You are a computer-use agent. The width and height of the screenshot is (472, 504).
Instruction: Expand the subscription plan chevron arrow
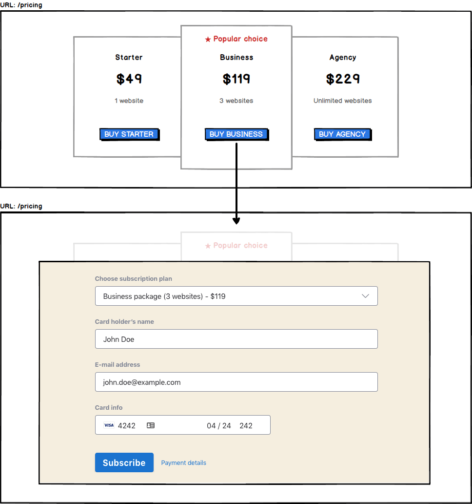[365, 296]
